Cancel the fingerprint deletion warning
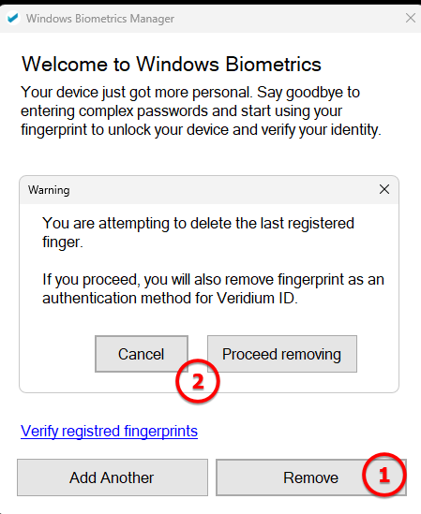421x514 pixels. pos(142,354)
